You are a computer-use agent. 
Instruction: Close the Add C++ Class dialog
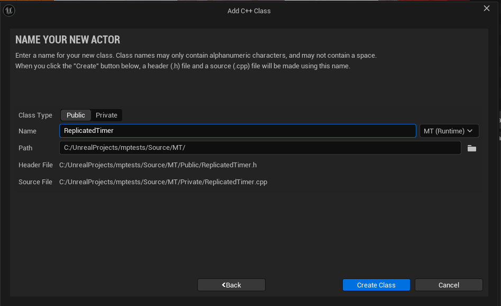pyautogui.click(x=487, y=8)
